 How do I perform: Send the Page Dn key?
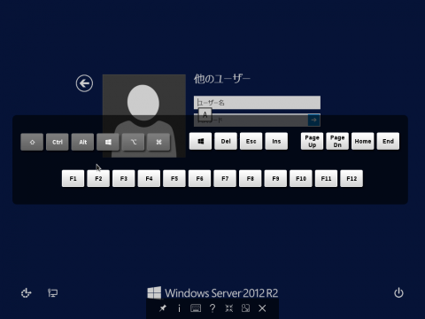point(337,141)
